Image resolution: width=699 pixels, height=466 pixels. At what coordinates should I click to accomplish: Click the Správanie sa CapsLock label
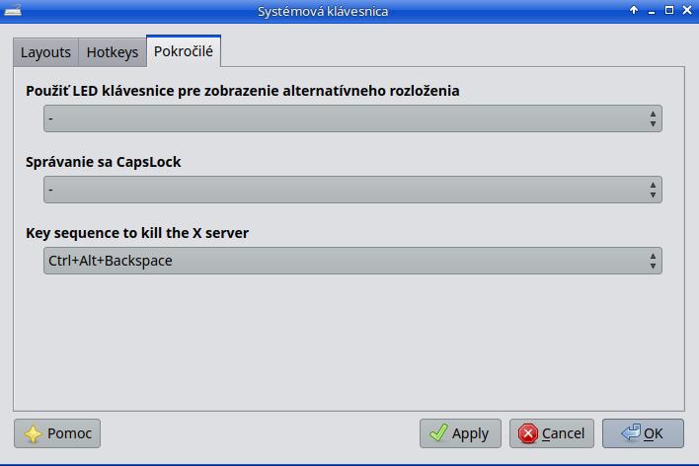104,162
